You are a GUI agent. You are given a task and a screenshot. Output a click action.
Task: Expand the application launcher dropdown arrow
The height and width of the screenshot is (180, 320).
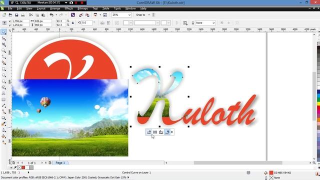point(100,15)
